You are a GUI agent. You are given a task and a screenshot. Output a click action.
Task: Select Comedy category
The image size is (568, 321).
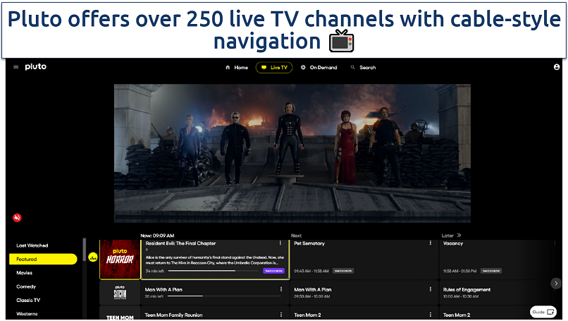pos(26,286)
